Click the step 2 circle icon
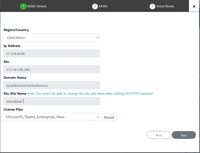The image size is (200, 153). 95,6
